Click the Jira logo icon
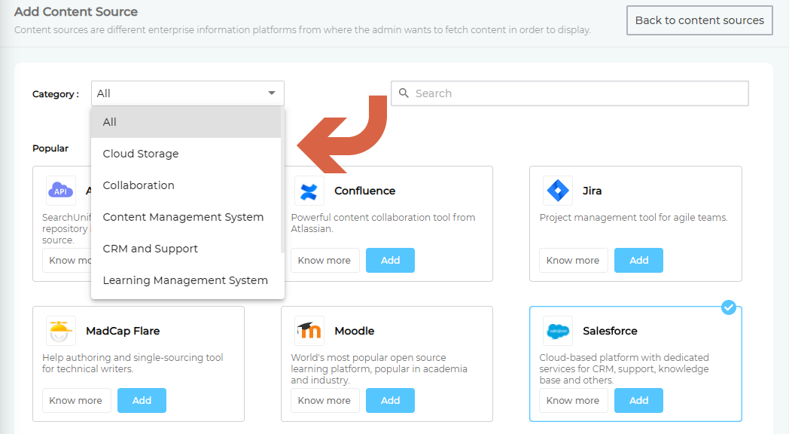789x434 pixels. coord(558,191)
